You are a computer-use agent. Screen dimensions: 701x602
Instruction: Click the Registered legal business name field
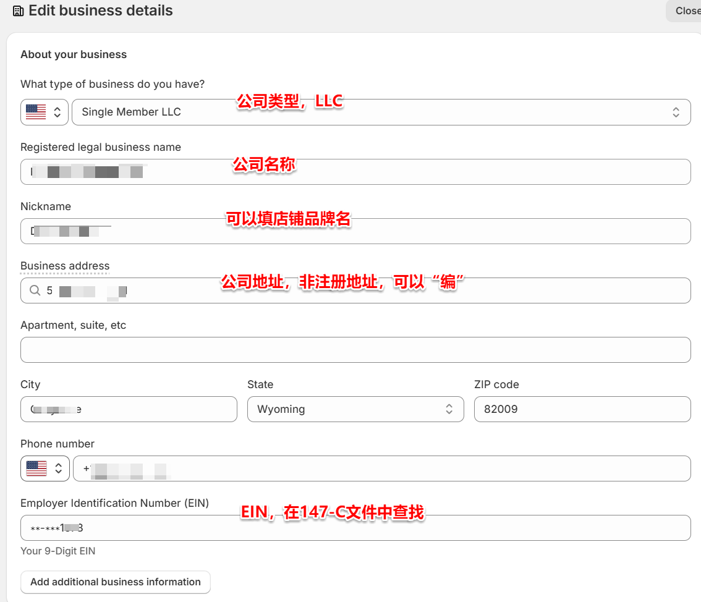355,172
